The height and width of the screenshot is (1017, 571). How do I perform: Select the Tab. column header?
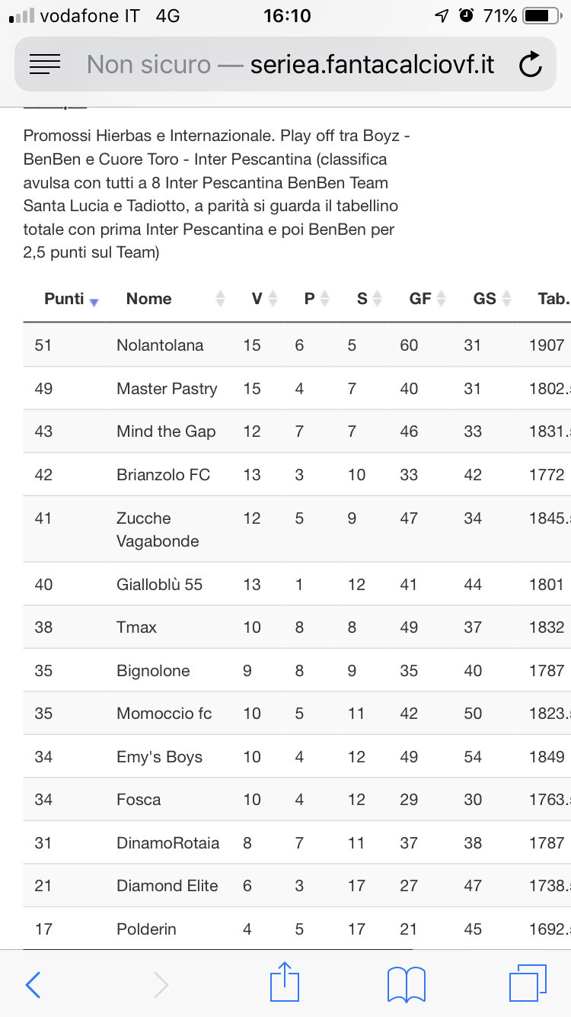click(x=553, y=299)
